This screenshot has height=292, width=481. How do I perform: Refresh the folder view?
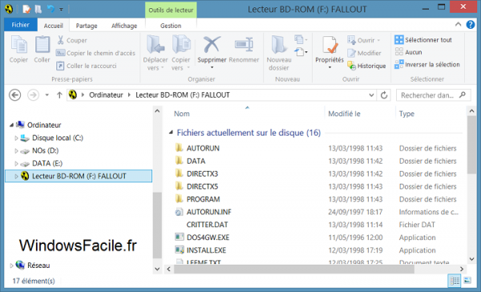pos(384,95)
